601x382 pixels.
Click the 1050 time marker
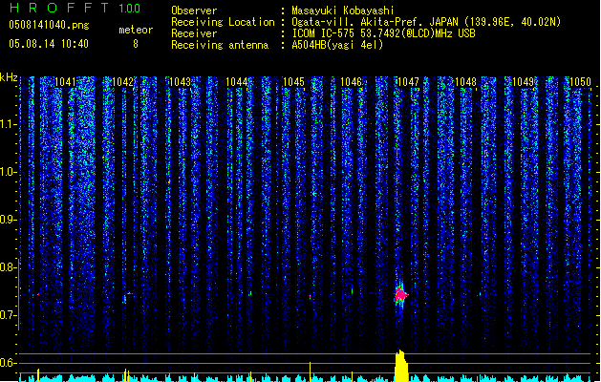point(580,82)
